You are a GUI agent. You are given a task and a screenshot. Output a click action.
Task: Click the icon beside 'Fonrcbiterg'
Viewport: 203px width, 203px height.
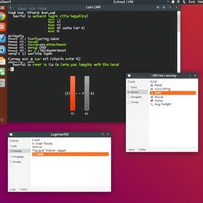pos(151,89)
